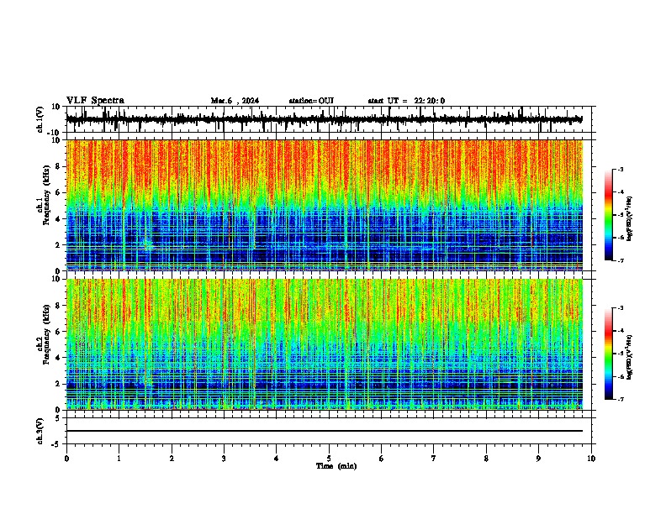Viewport: 666px width, 514px height.
Task: Click the "2" tick on ch.1 frequency axis
Action: (x=58, y=245)
